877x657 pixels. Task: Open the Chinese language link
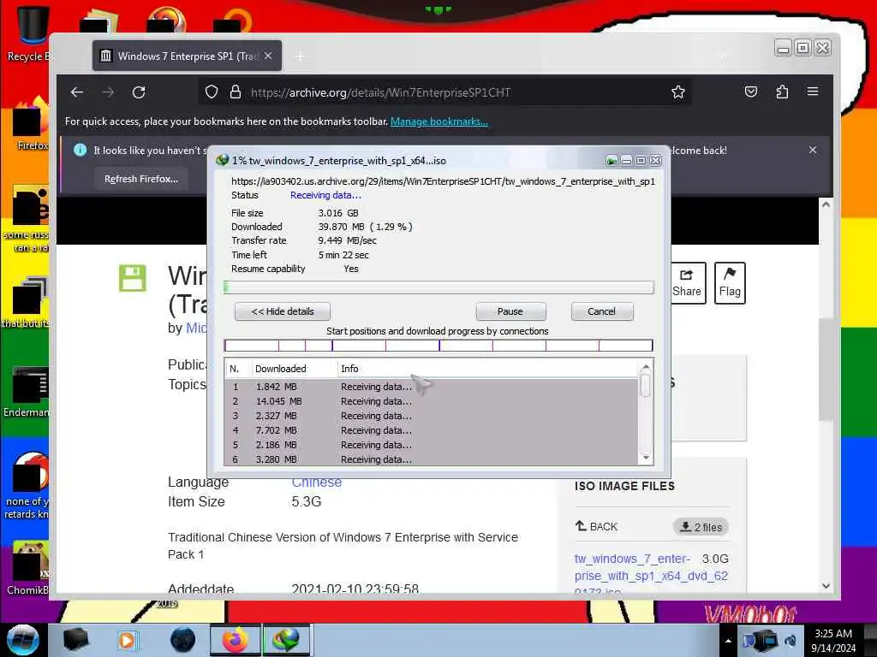click(317, 482)
